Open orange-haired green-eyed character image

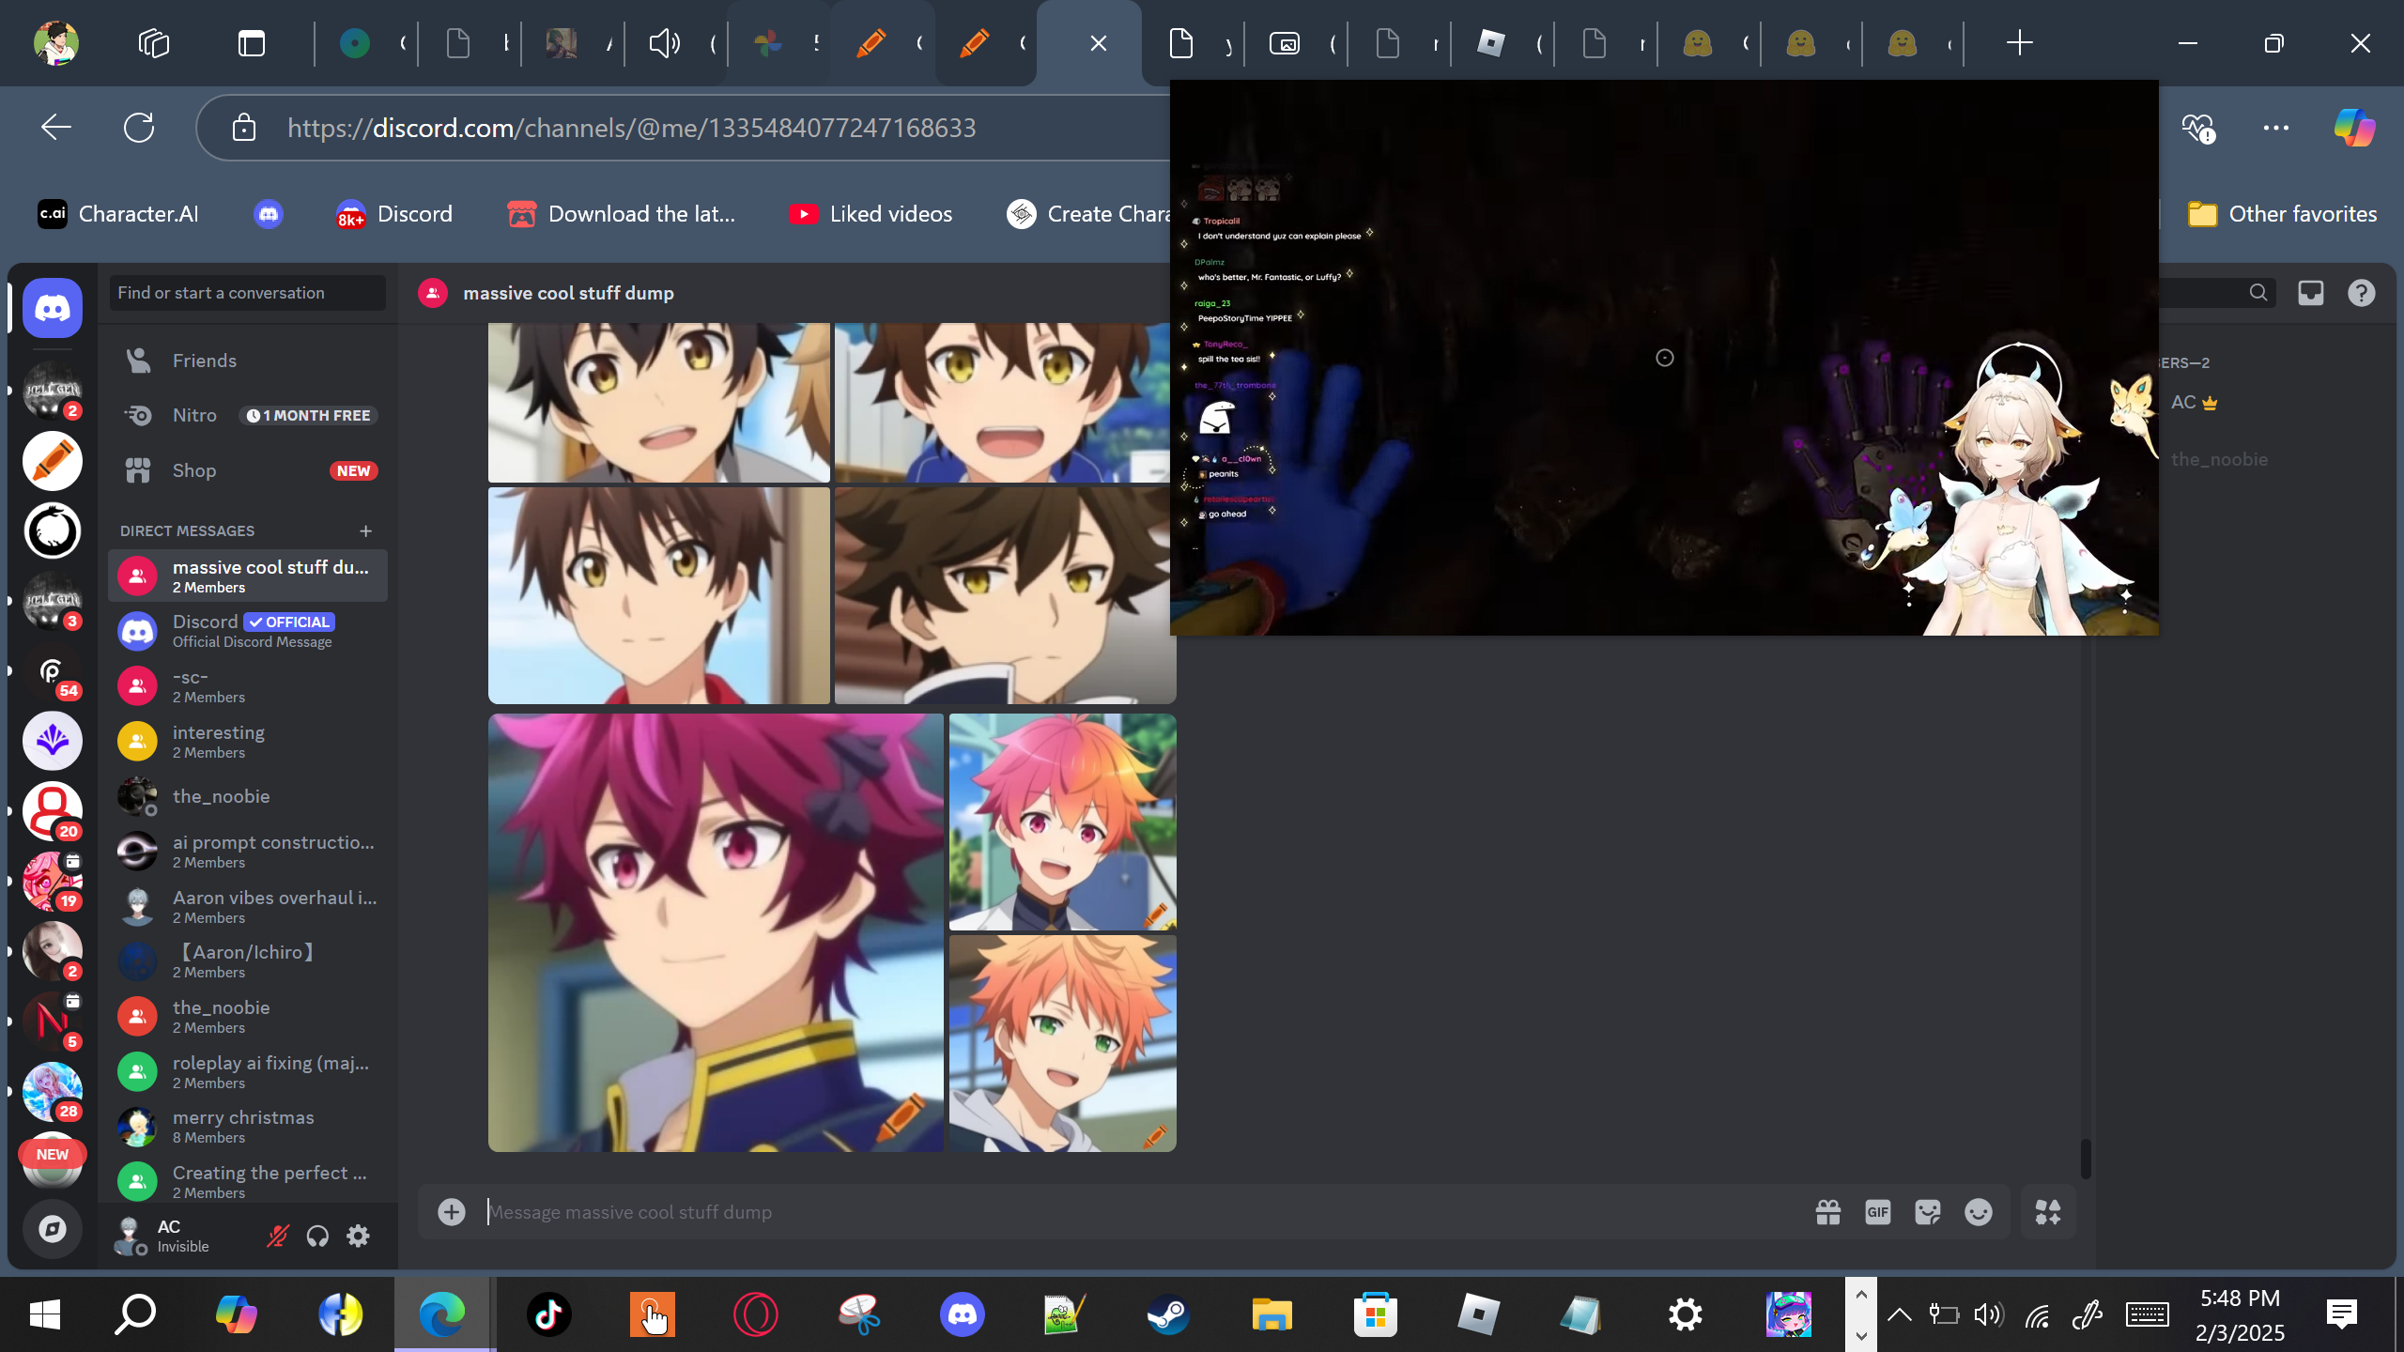coord(1063,1043)
